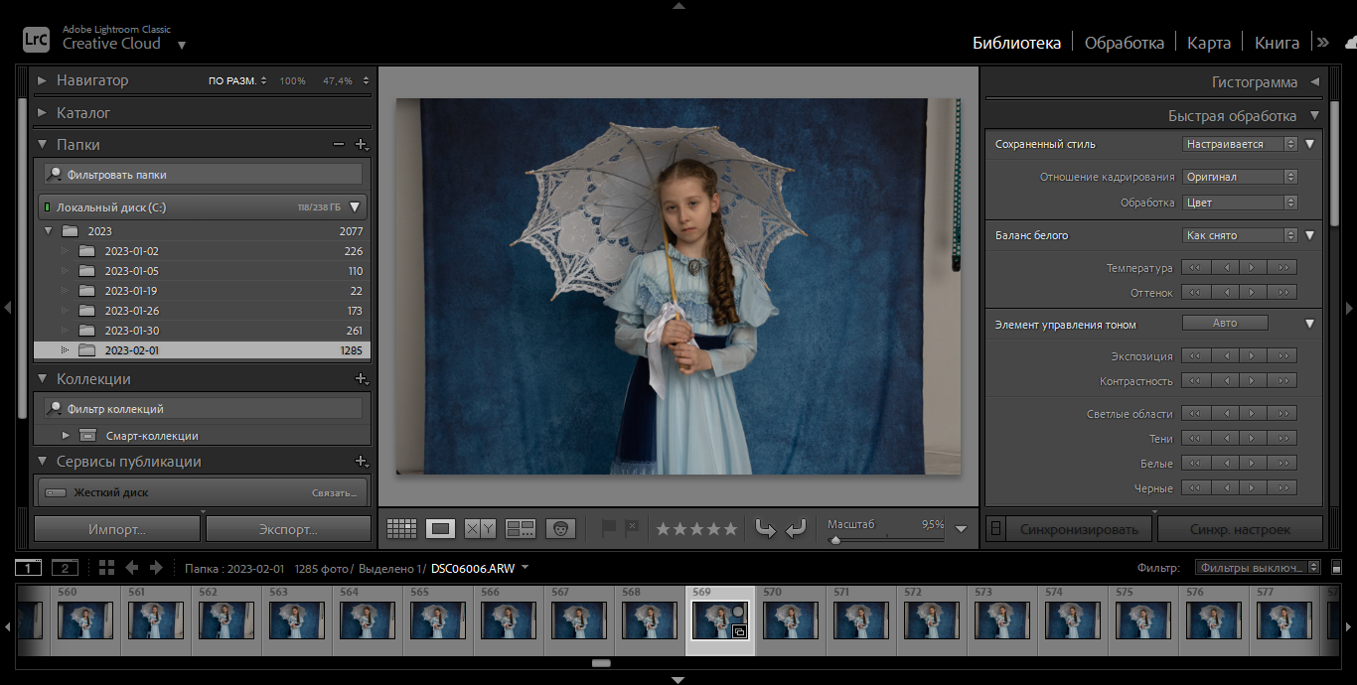Click the second monitor window icon
1357x685 pixels.
[65, 568]
